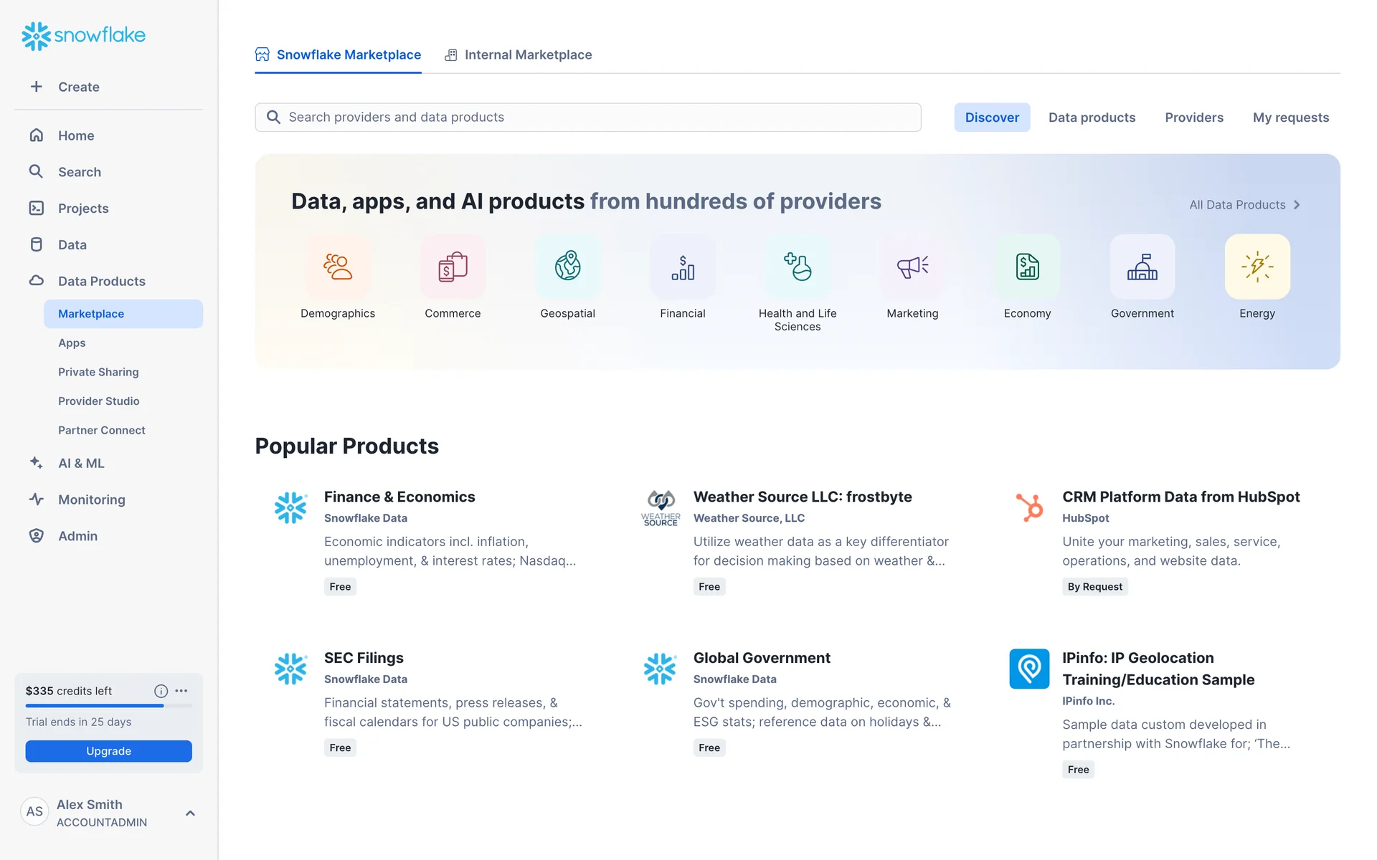Screen dimensions: 1377x860
Task: Click the trial credits progress bar
Action: pyautogui.click(x=108, y=706)
